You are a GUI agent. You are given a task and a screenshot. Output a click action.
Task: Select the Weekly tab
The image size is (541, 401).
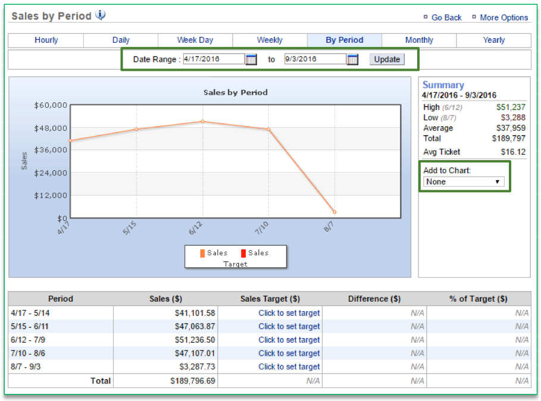click(270, 40)
